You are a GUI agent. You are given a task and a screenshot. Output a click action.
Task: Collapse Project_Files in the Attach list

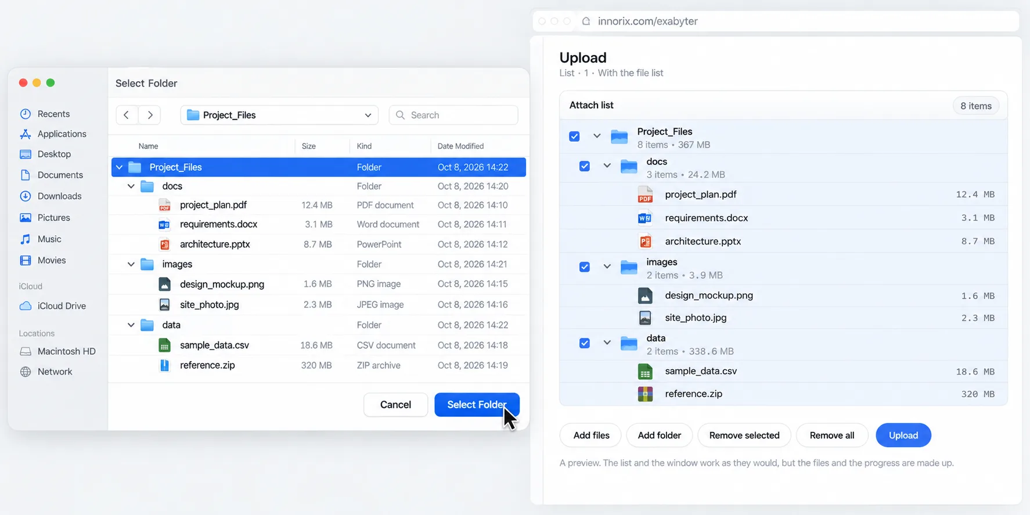click(x=597, y=136)
